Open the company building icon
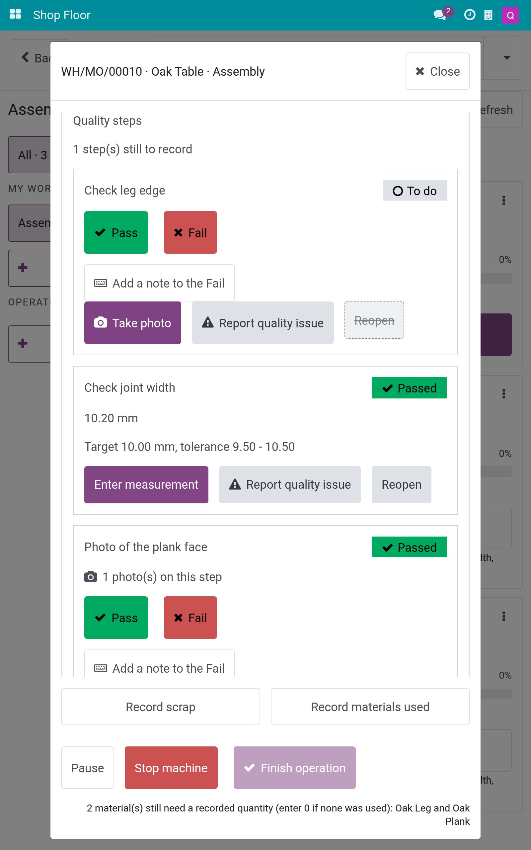 (x=488, y=15)
